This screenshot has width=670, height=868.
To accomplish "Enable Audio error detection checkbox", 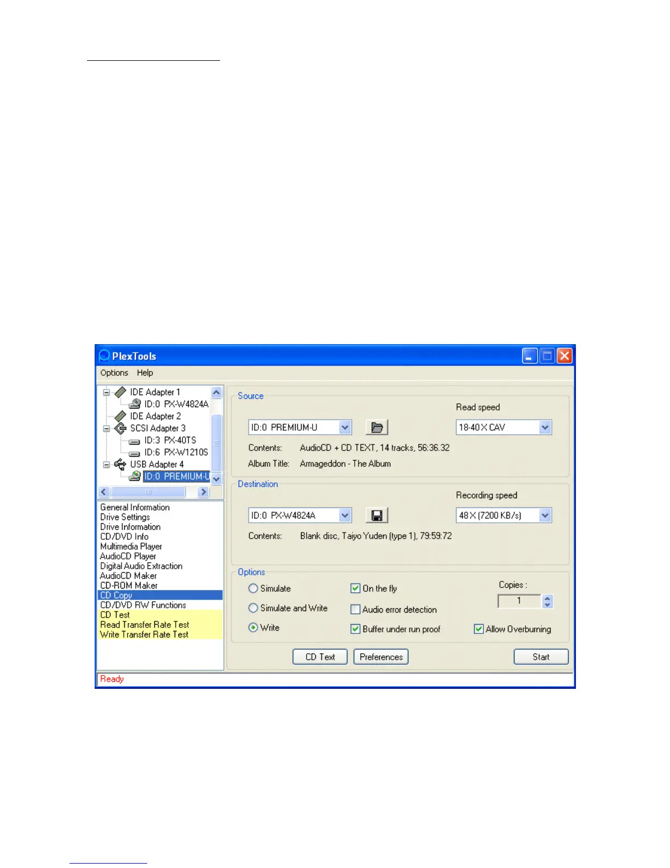I will pos(355,609).
